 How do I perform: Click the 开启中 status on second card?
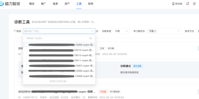coord(43,97)
